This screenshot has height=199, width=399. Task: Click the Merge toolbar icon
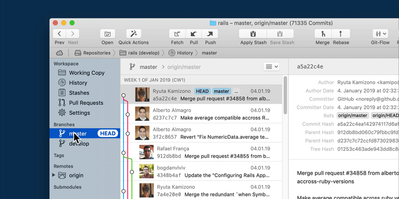click(323, 34)
